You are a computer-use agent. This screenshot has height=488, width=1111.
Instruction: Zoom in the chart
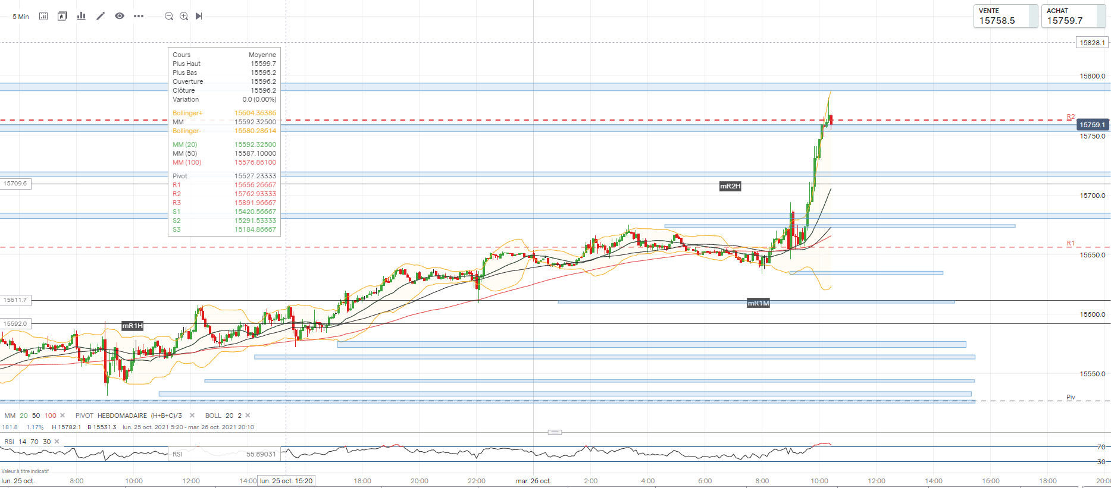184,16
